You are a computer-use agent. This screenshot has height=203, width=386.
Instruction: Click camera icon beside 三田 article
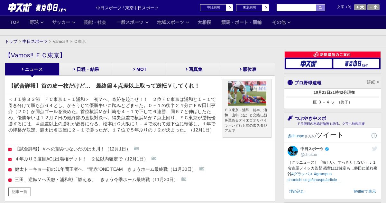184,179
